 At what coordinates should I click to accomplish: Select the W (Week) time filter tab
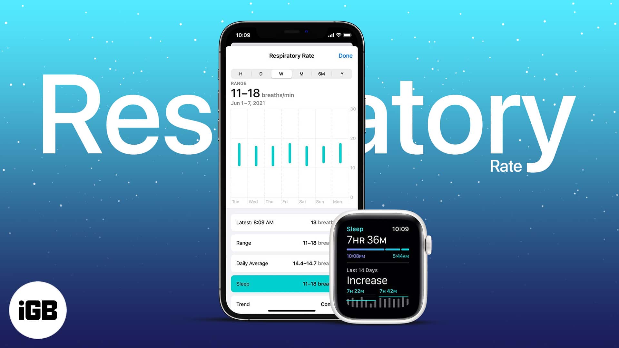click(x=280, y=73)
